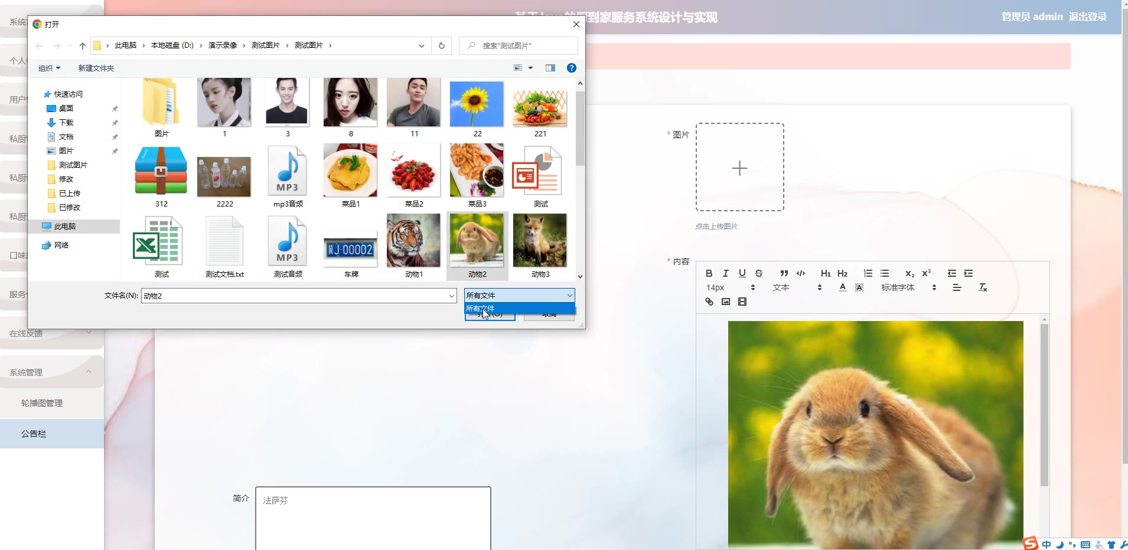The image size is (1128, 550).
Task: Open the 文本 heading type dropdown
Action: click(x=797, y=287)
